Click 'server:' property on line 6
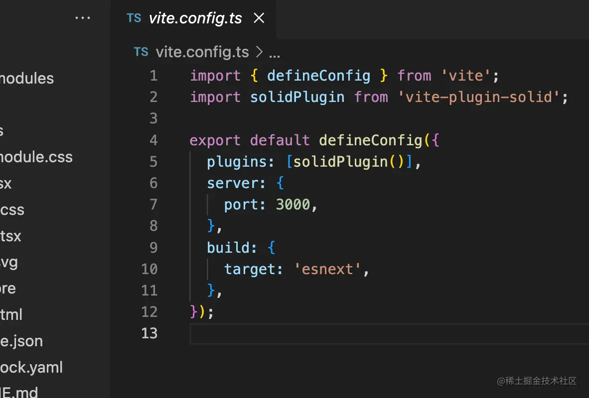 236,183
